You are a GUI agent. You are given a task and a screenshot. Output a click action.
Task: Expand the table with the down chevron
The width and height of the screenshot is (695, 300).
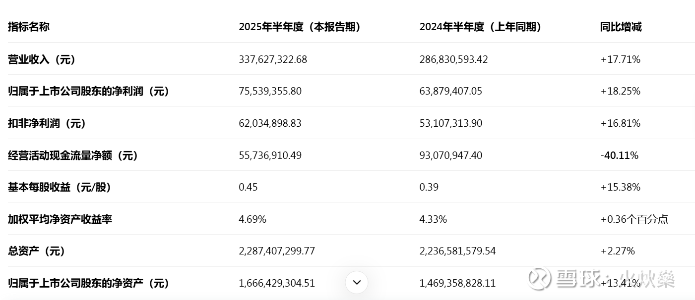tap(357, 283)
